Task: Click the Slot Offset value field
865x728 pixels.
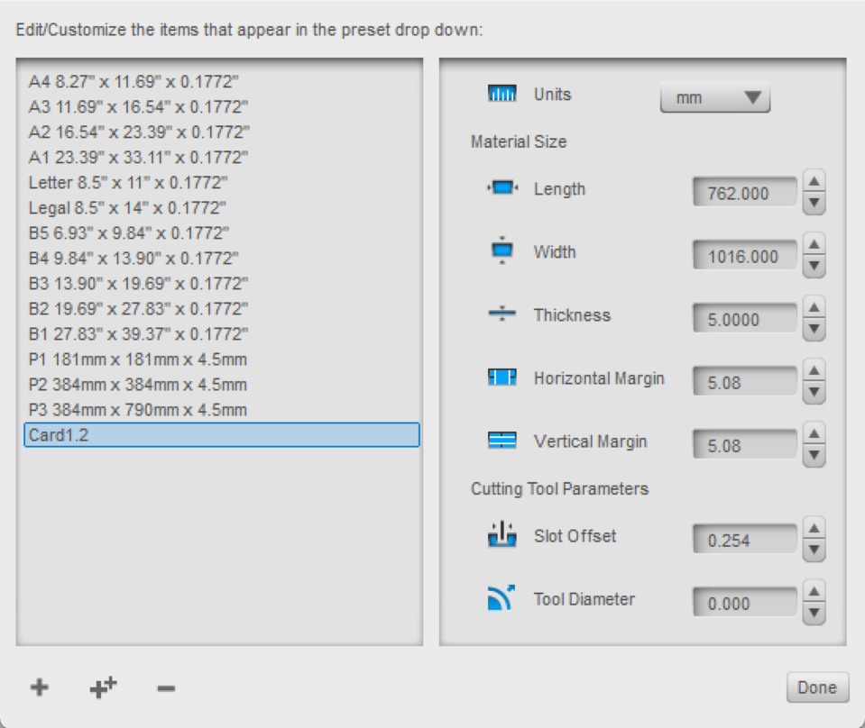Action: click(x=745, y=540)
